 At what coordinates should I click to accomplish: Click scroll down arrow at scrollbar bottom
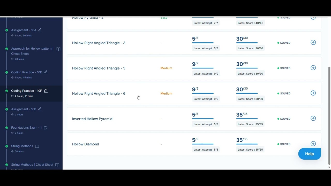coord(329,167)
